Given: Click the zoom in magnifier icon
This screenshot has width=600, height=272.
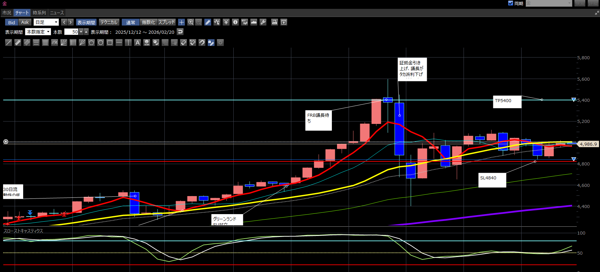Looking at the screenshot, I should click(191, 22).
